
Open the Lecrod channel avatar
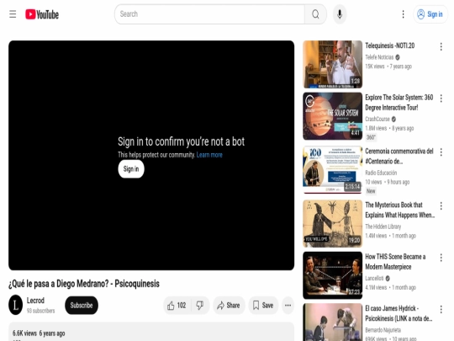(16, 305)
